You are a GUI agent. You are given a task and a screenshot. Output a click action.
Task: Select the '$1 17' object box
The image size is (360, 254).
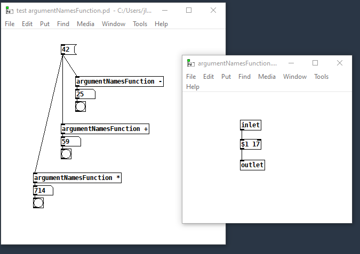[251, 144]
